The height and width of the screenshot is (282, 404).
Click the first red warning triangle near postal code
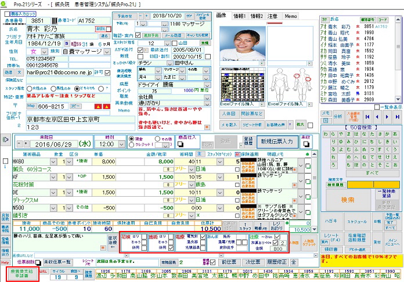[98, 106]
